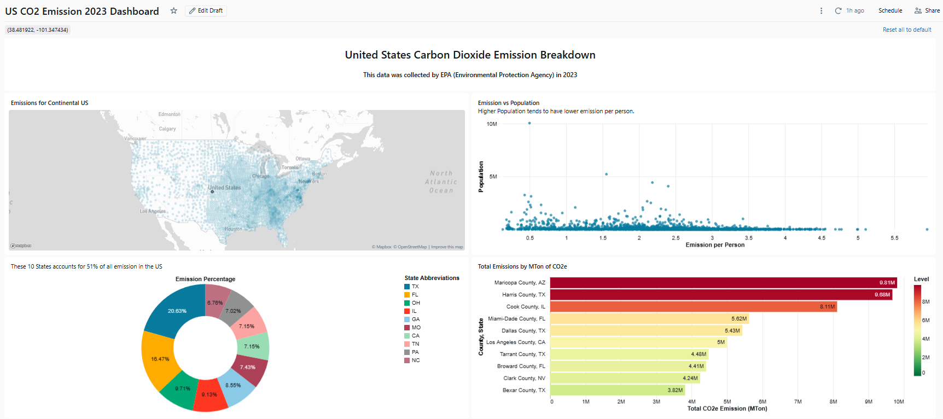Open the Improve this map link
The width and height of the screenshot is (943, 419).
click(447, 247)
